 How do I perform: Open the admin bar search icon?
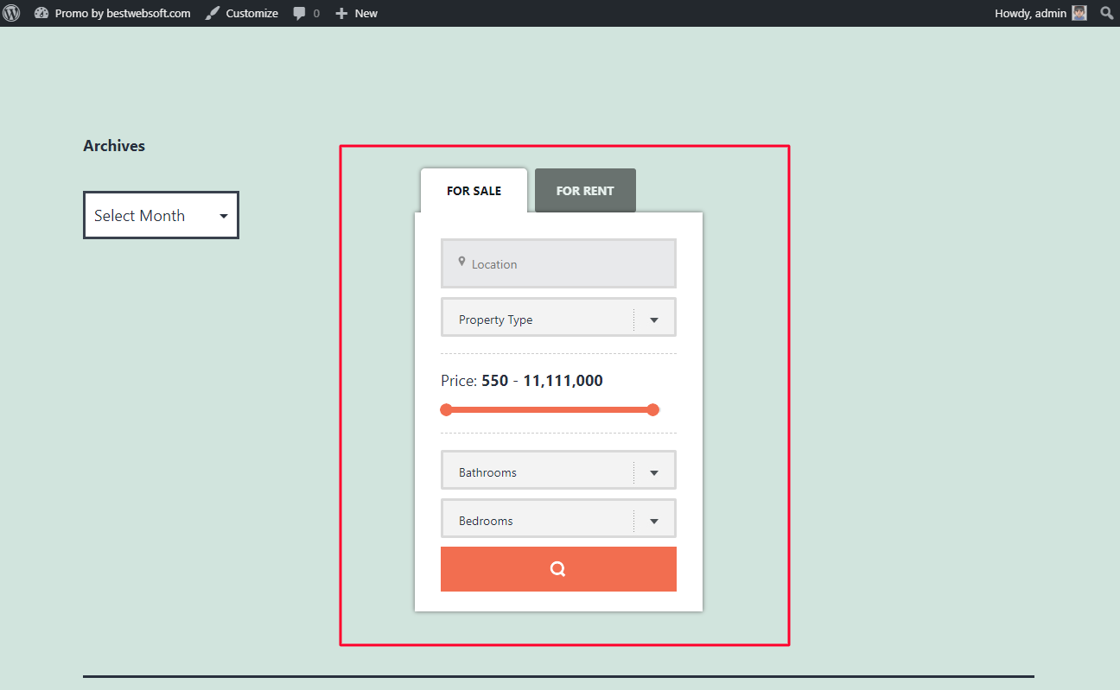pyautogui.click(x=1106, y=13)
